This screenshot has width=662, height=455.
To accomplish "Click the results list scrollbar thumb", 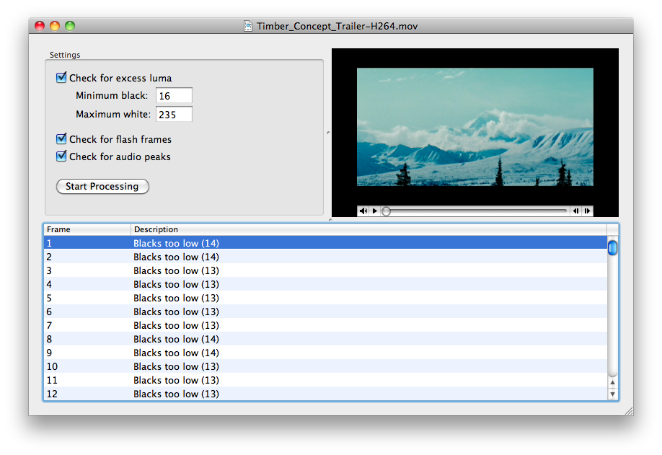I will [x=613, y=247].
